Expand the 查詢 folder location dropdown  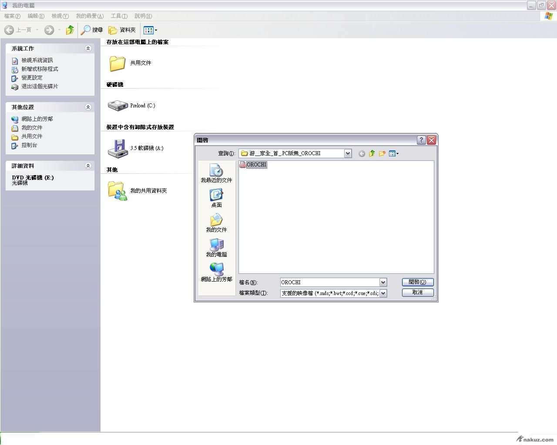tap(348, 153)
